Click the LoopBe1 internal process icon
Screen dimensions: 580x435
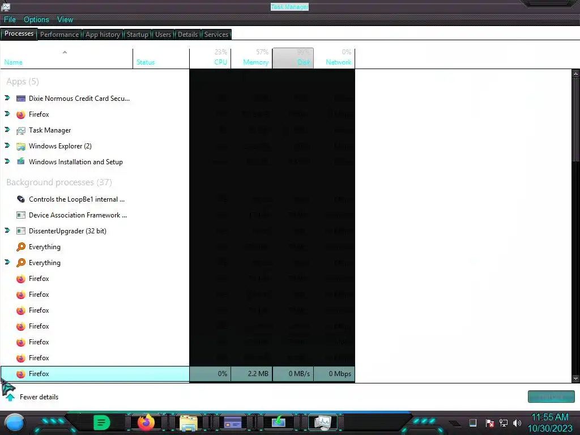21,199
